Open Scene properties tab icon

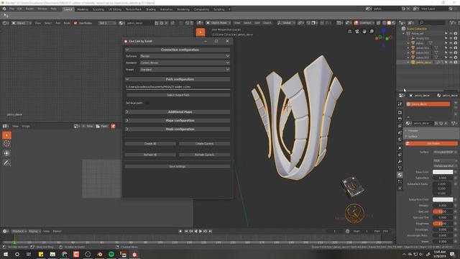(x=400, y=132)
